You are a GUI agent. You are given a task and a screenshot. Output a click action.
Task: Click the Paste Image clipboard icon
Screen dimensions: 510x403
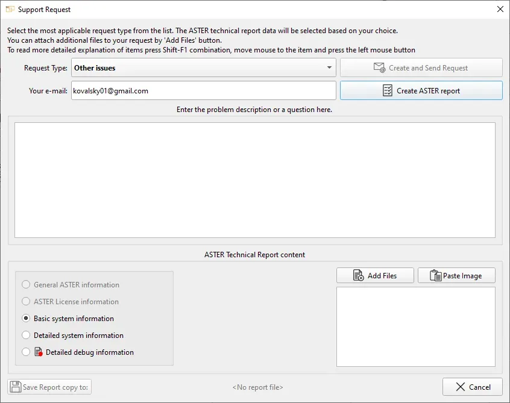(435, 276)
